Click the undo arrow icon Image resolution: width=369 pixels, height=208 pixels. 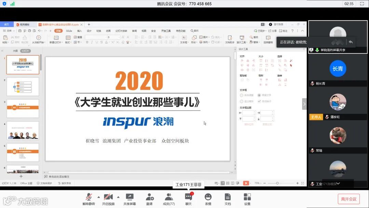39,31
